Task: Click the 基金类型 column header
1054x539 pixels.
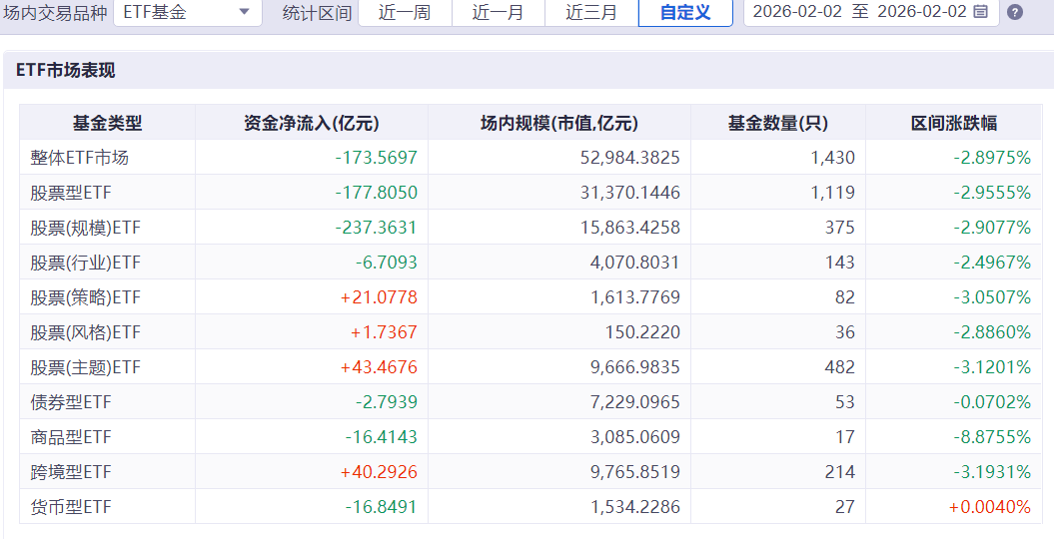Action: (x=108, y=123)
